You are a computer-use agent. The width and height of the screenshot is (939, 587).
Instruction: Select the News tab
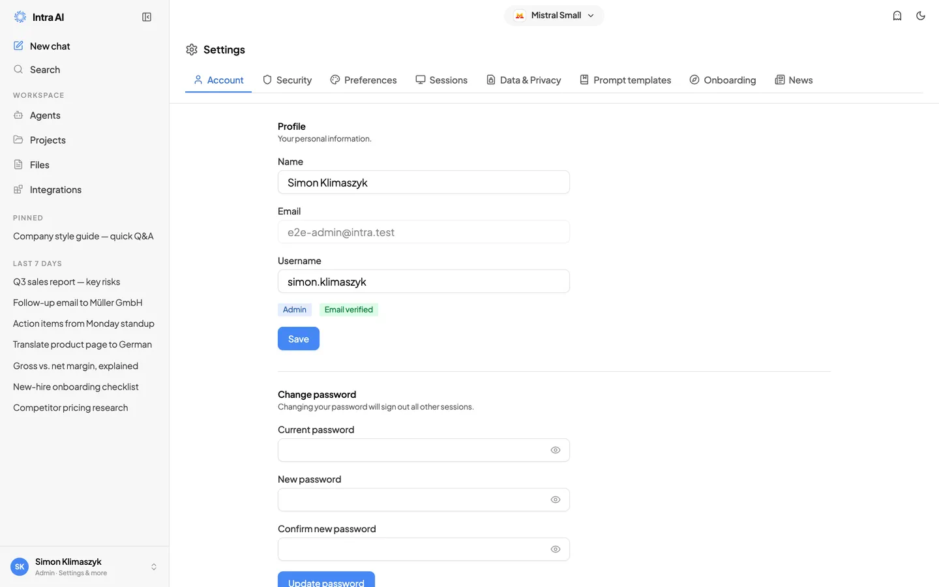[x=794, y=80]
